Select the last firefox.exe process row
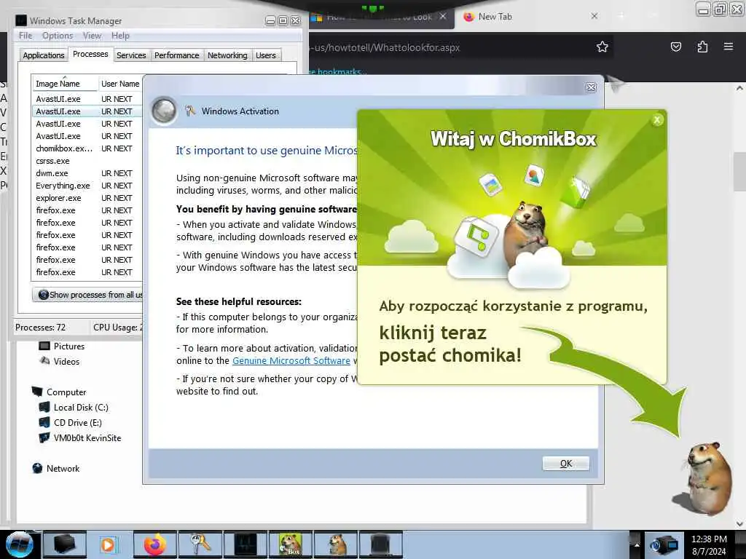The width and height of the screenshot is (746, 559). pos(87,272)
